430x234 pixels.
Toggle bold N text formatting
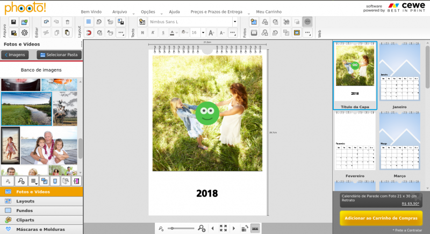click(x=142, y=33)
